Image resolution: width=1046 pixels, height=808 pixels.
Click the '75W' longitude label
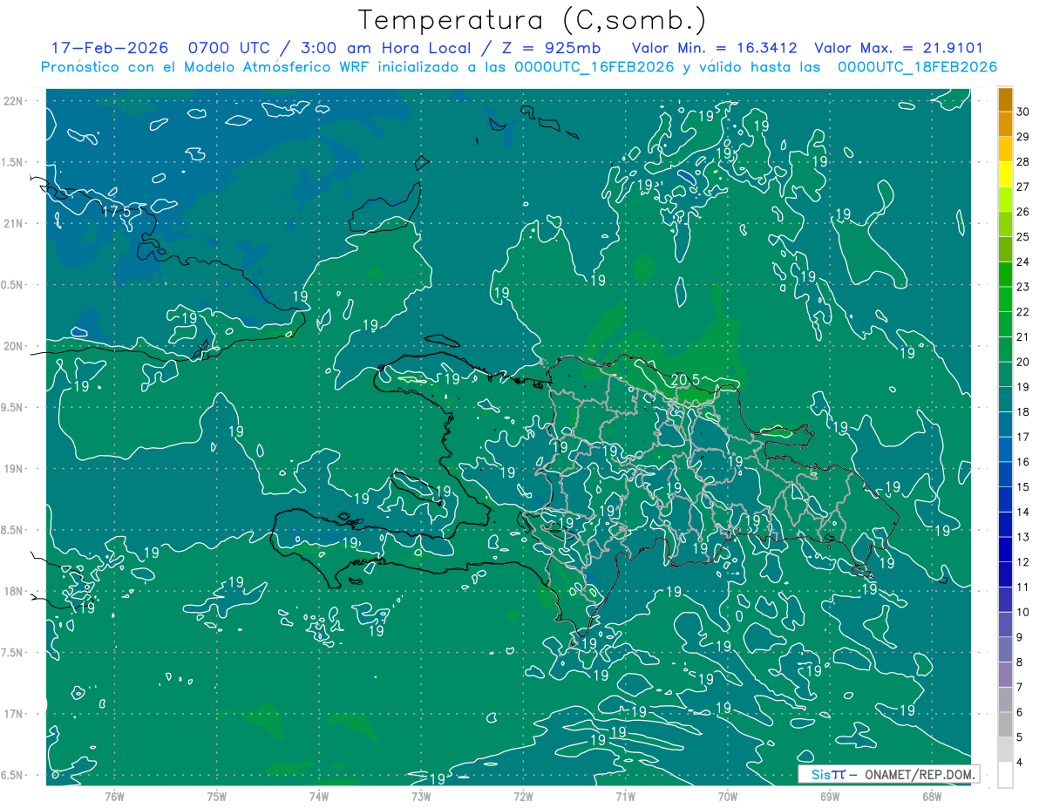pyautogui.click(x=217, y=796)
